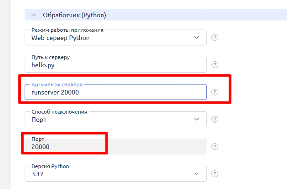Click the Обработчик (Python) header title

click(x=74, y=15)
